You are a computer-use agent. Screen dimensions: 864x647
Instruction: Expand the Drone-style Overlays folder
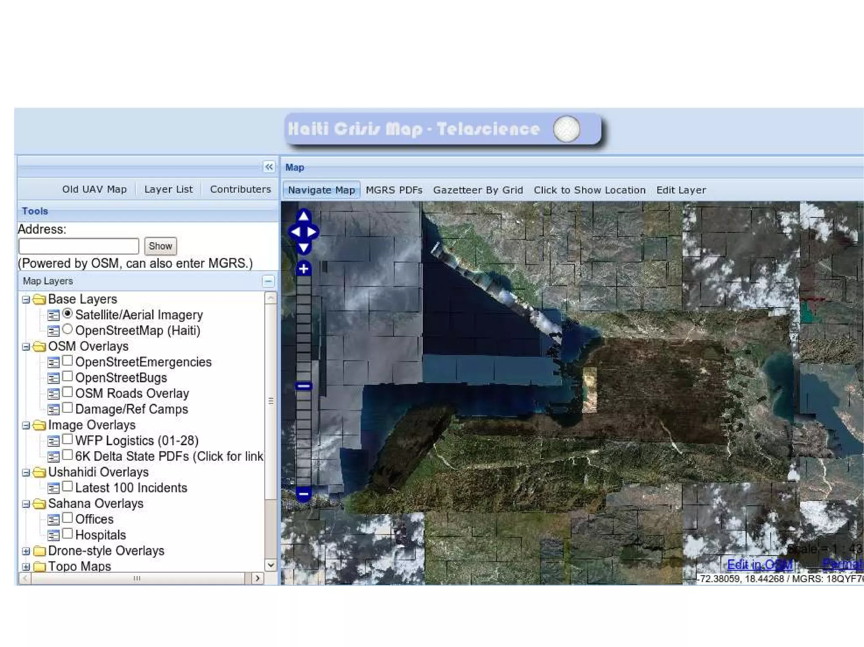(x=26, y=551)
